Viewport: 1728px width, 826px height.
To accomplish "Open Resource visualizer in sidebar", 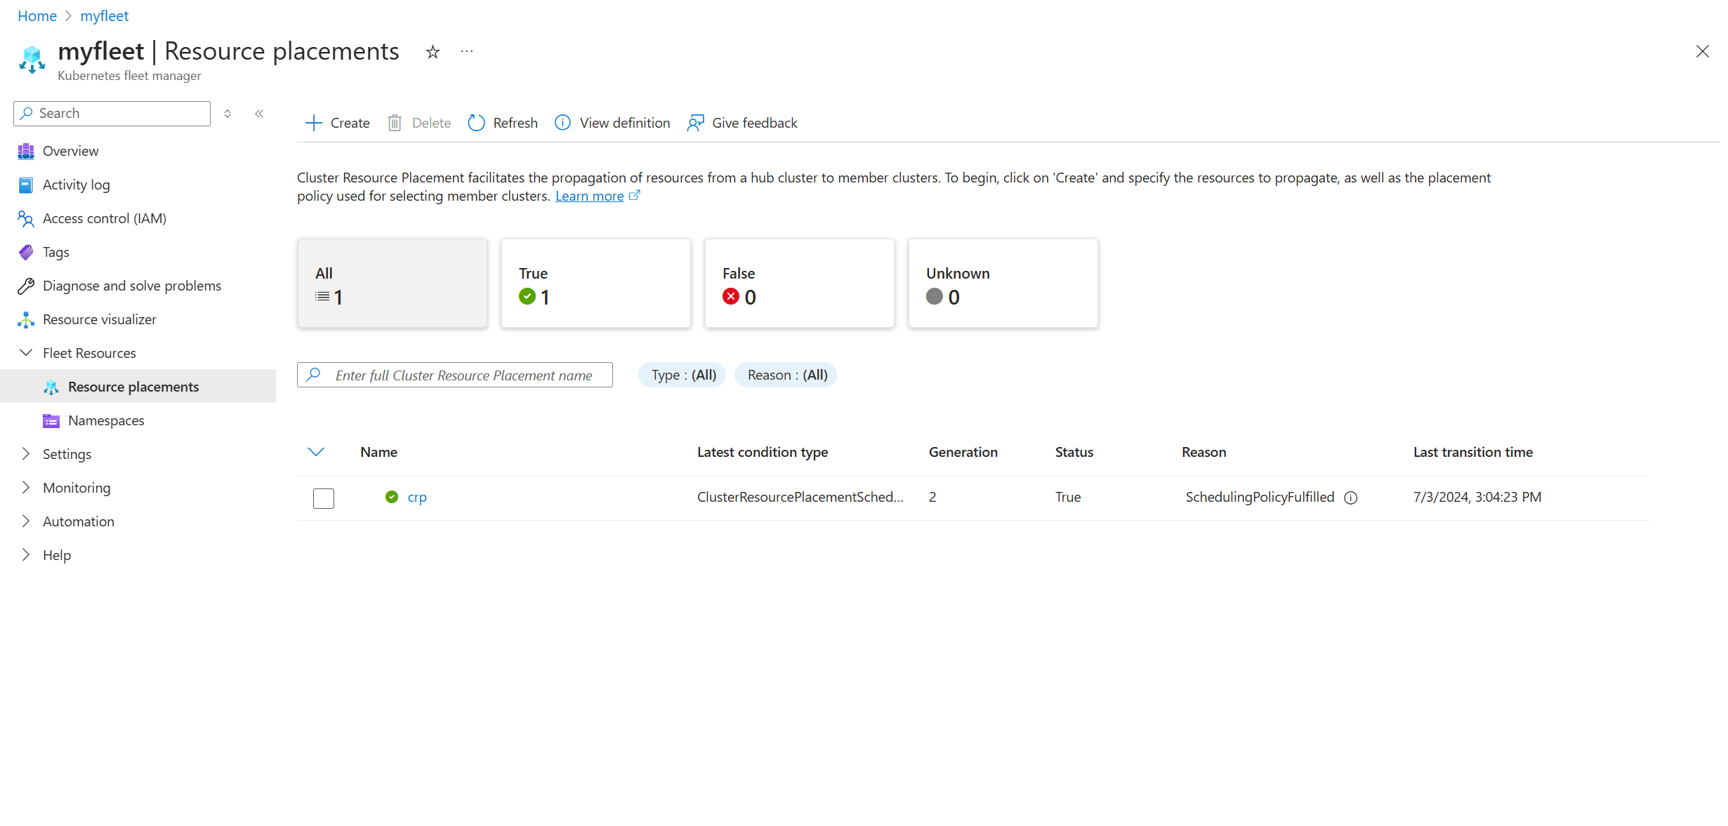I will [99, 319].
